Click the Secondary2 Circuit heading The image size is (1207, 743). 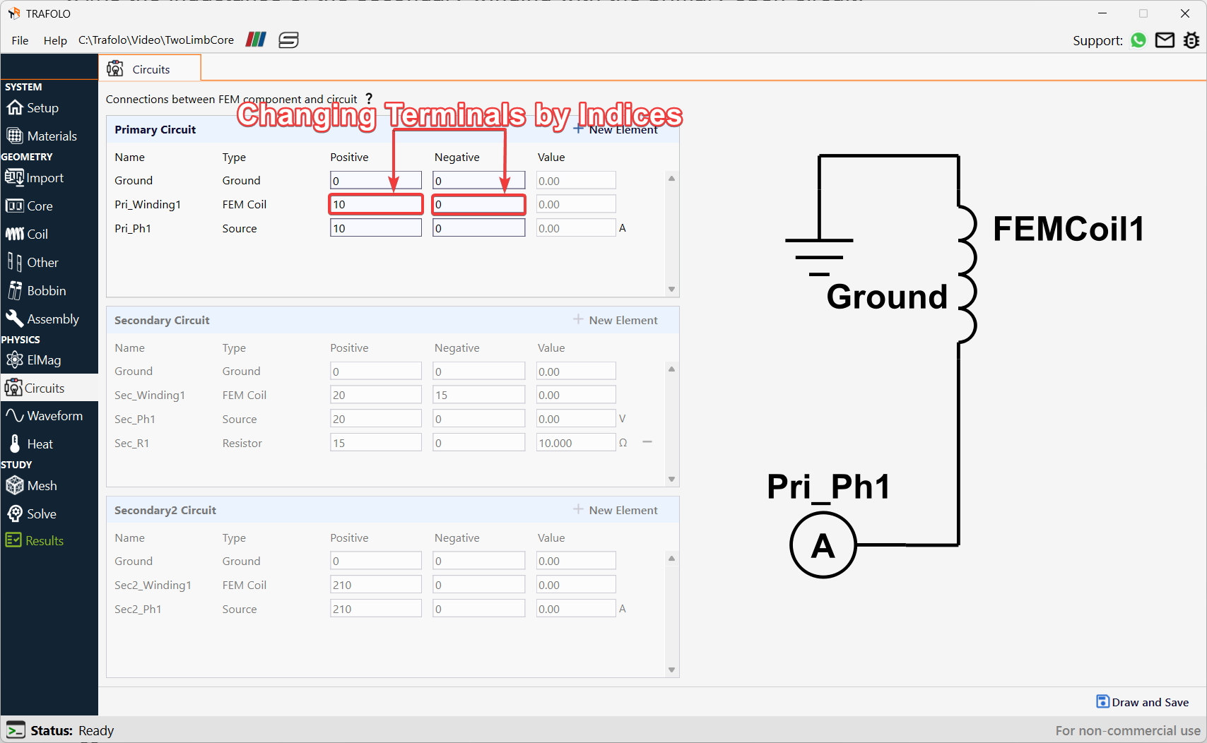tap(165, 510)
